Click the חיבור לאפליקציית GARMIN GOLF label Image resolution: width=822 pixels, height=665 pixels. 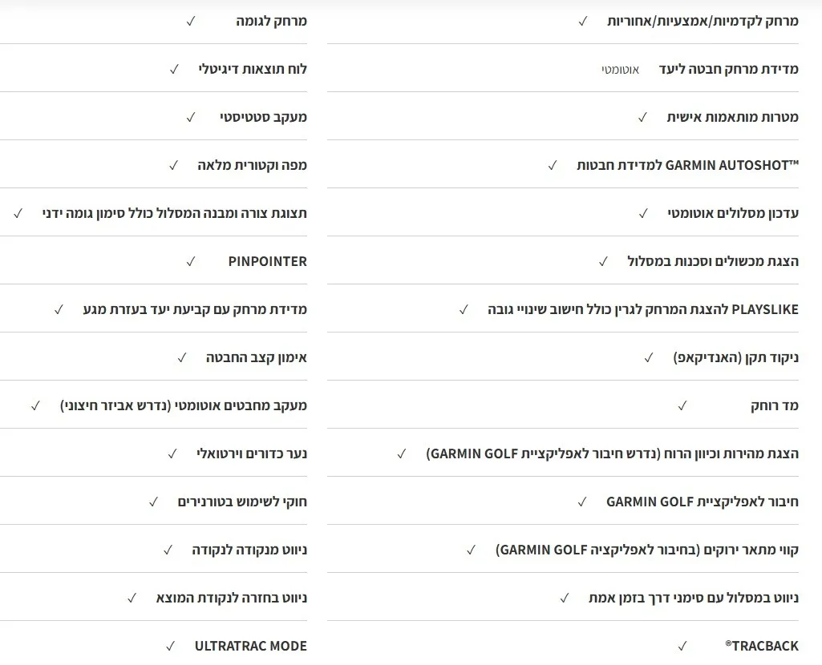coord(702,502)
